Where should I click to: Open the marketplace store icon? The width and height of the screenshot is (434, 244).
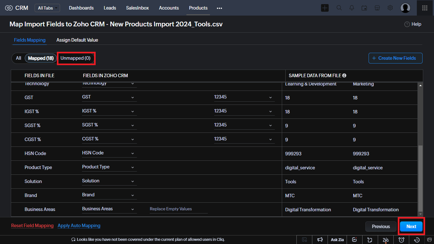pos(377,8)
